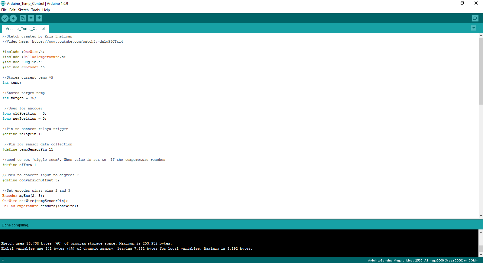Image resolution: width=483 pixels, height=263 pixels.
Task: Open the Sketch menu
Action: pyautogui.click(x=23, y=10)
